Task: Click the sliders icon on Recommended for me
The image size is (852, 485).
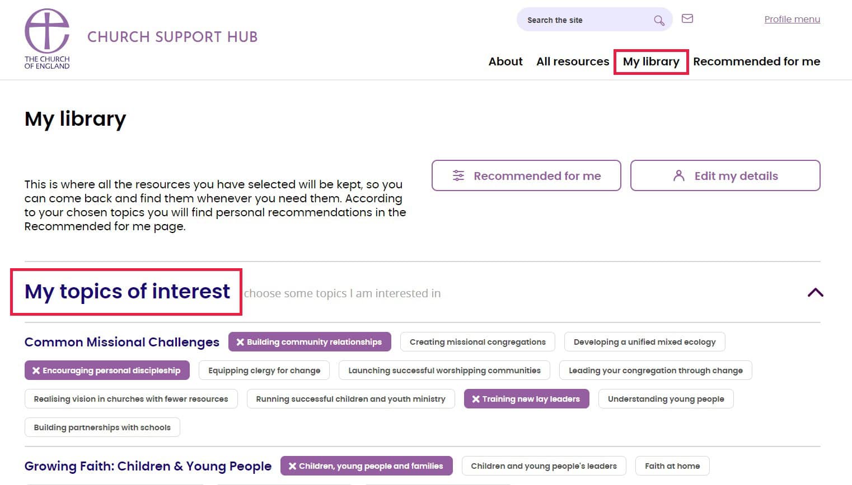Action: point(458,175)
